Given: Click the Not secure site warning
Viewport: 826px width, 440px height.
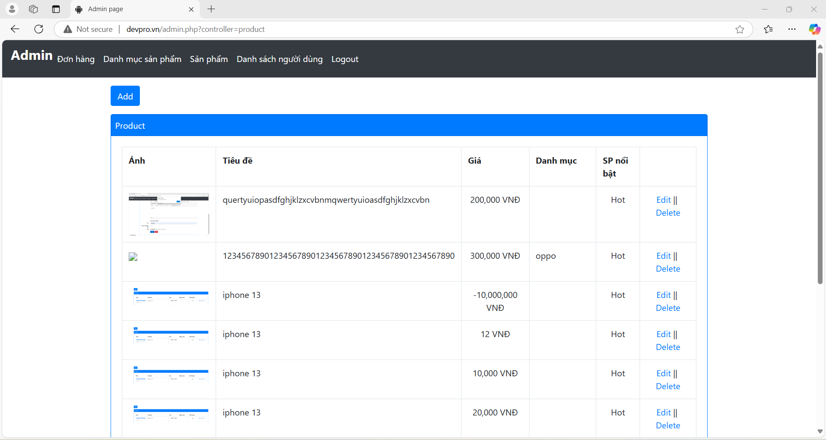Looking at the screenshot, I should (88, 29).
